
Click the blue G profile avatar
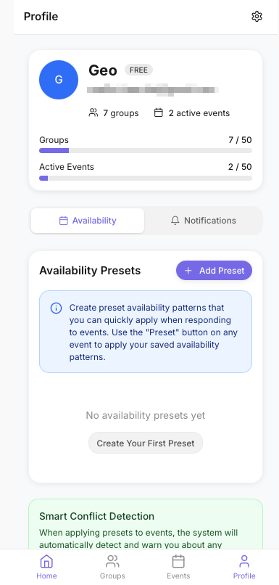tap(59, 80)
